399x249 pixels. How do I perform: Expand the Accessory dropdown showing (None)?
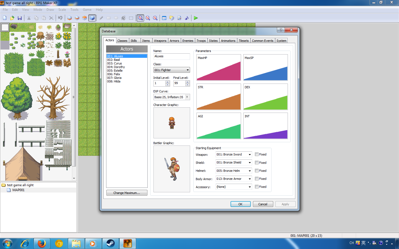[234, 187]
